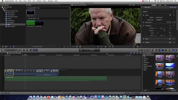Toggle the Transform checkbox

click(144, 26)
